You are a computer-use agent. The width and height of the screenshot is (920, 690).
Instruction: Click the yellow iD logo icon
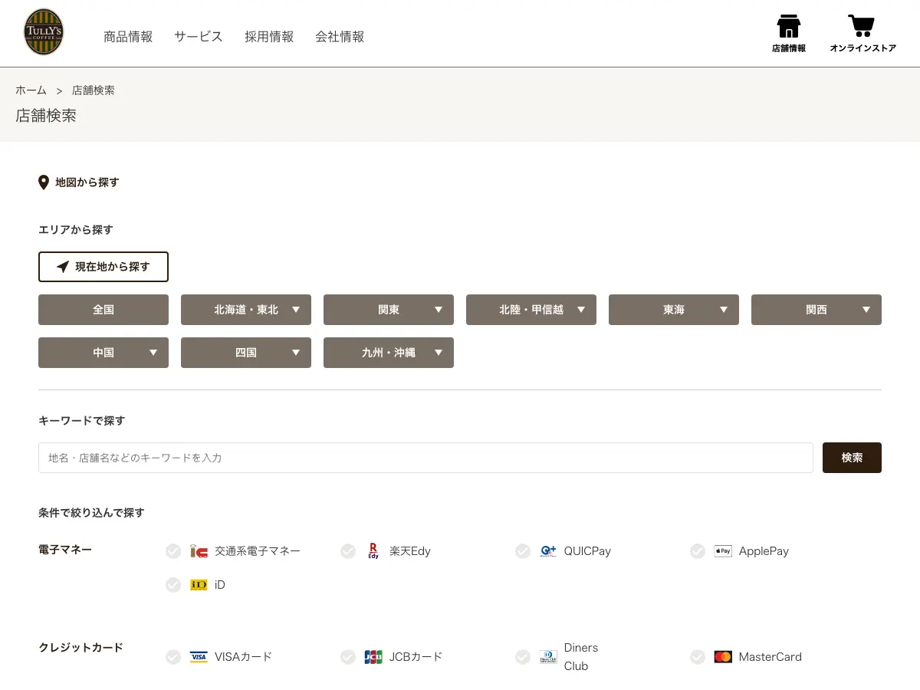pyautogui.click(x=199, y=585)
